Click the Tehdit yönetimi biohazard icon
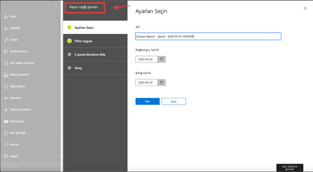The width and height of the screenshot is (313, 172). (x=6, y=110)
